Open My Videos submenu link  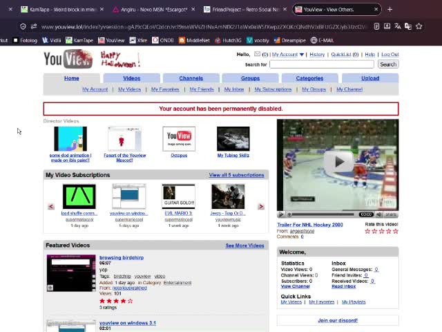tap(129, 89)
